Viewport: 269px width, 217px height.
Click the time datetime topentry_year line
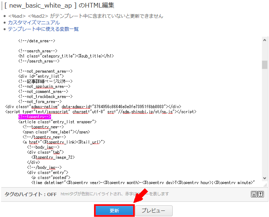tap(143, 183)
